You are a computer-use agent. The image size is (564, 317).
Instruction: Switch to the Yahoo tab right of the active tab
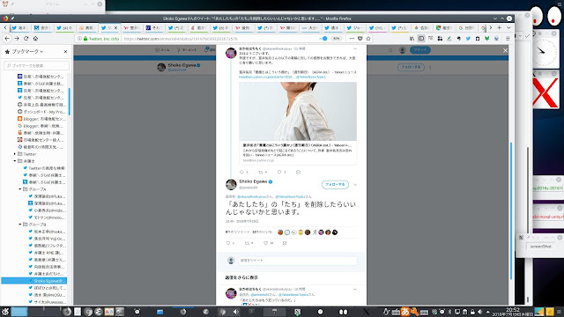(x=131, y=27)
